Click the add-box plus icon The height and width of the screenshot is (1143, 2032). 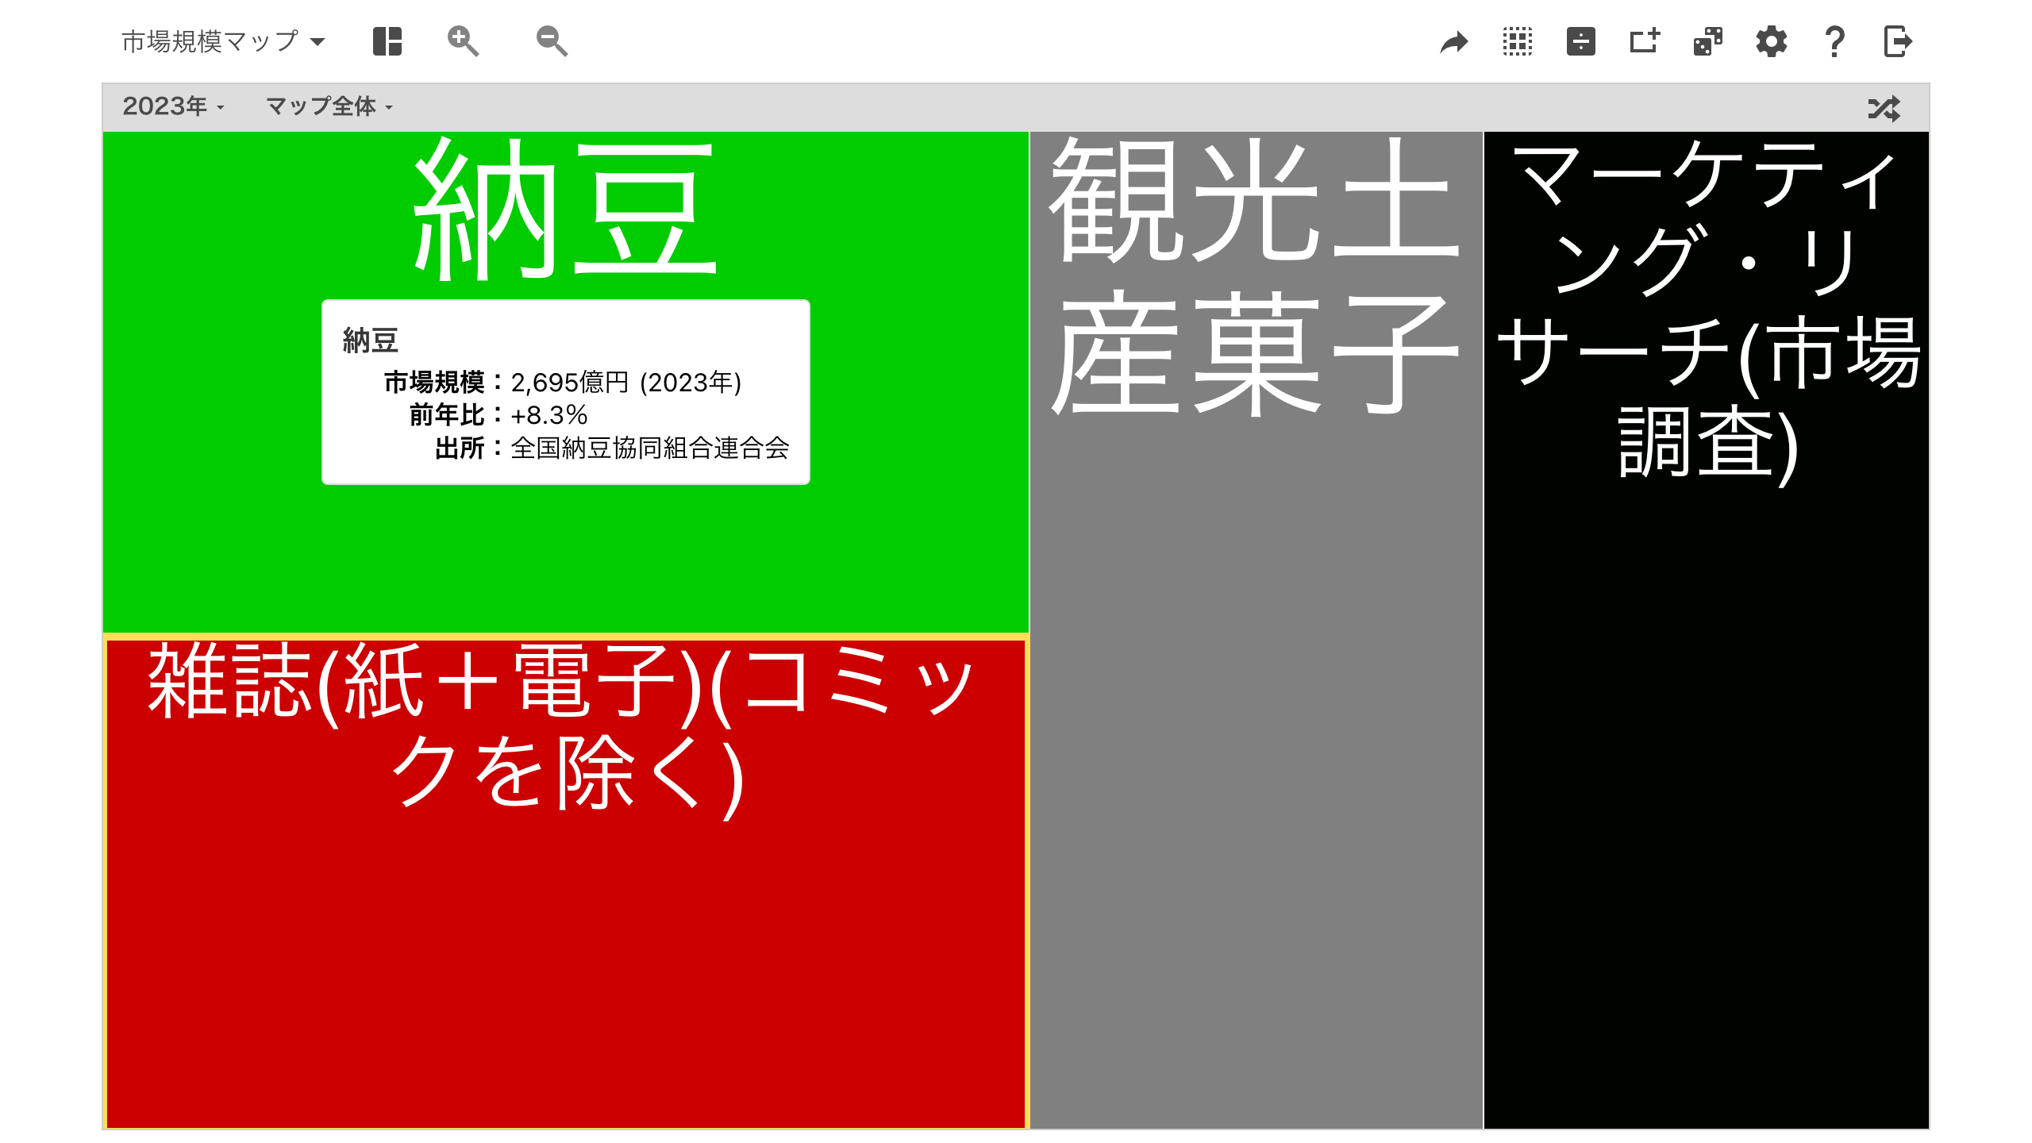[x=1644, y=41]
